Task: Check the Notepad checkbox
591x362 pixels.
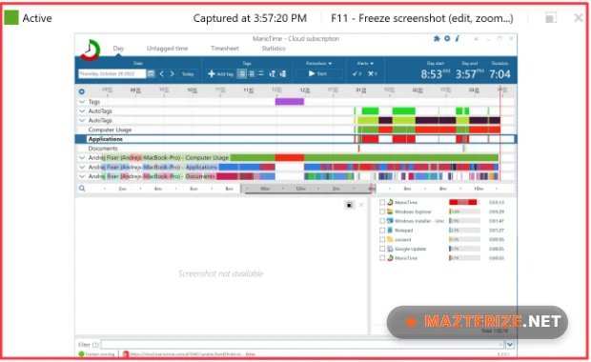Action: (382, 231)
